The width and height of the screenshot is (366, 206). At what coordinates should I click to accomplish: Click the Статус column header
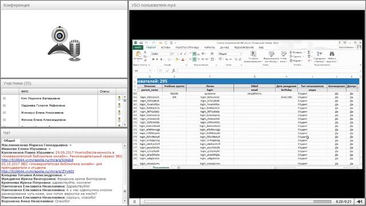click(106, 92)
